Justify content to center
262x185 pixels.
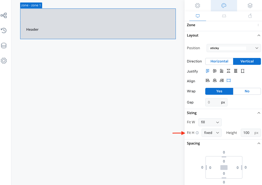(x=215, y=71)
